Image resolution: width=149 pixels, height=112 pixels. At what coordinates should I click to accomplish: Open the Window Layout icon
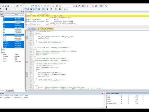101,6
